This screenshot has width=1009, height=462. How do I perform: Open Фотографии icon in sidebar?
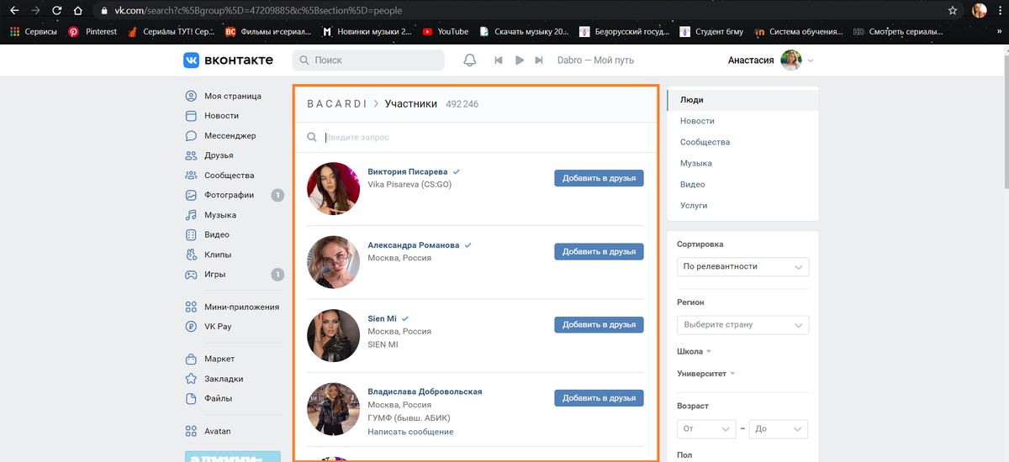191,195
